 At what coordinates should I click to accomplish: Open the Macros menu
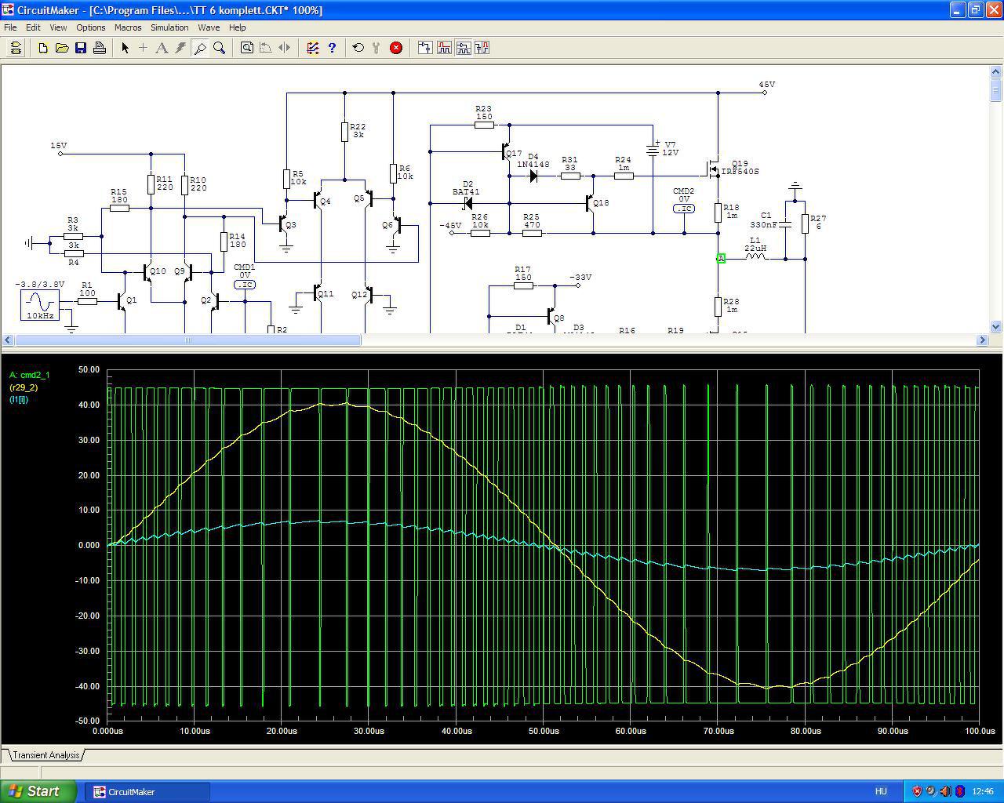[x=128, y=27]
